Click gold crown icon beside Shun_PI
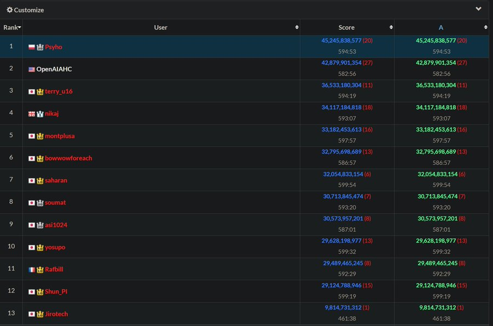The width and height of the screenshot is (493, 326). pyautogui.click(x=40, y=292)
